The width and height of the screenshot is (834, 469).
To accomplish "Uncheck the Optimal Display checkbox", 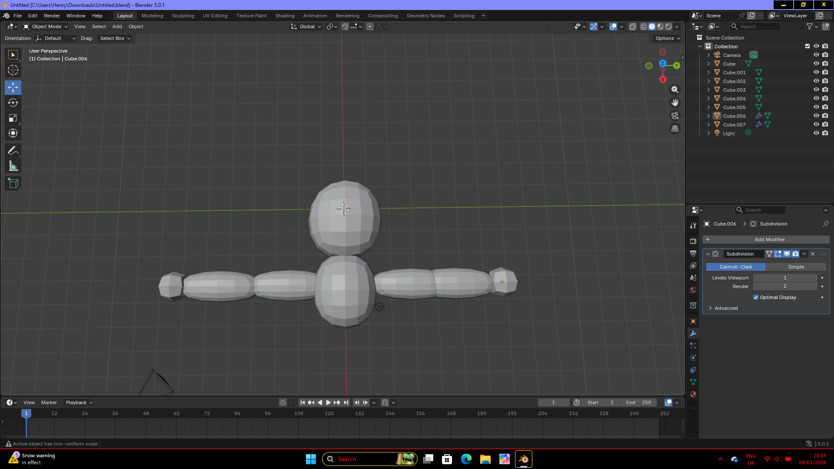I will pos(756,297).
